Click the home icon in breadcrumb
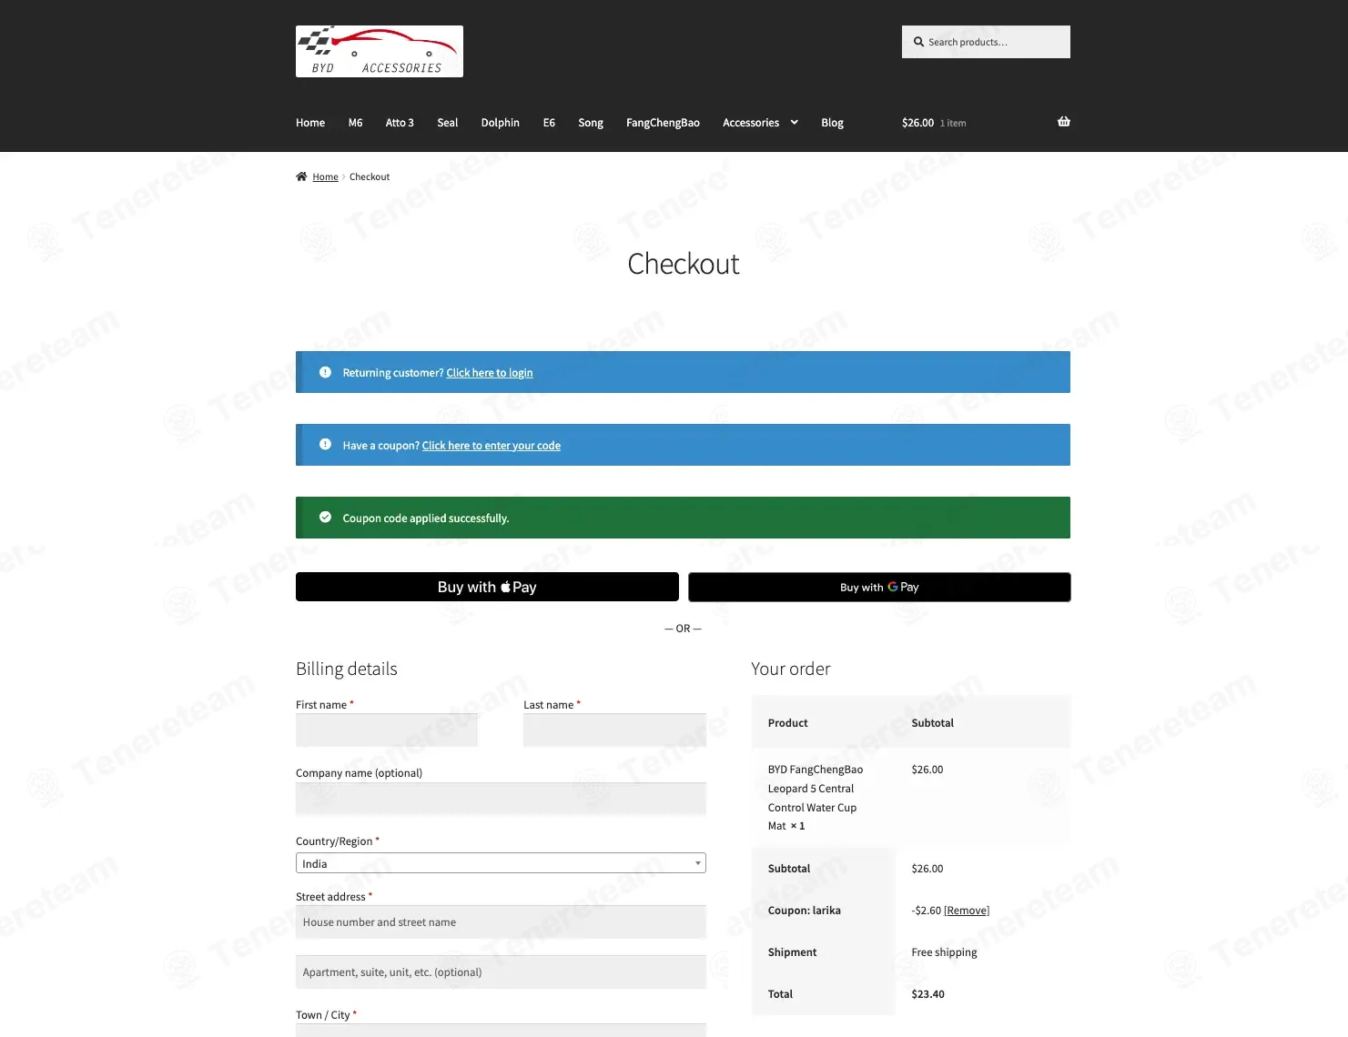Viewport: 1348px width, 1037px height. pyautogui.click(x=301, y=176)
